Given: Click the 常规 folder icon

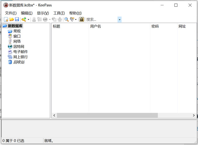Looking at the screenshot, I should tap(10, 31).
